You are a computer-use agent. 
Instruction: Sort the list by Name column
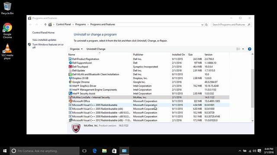coord(100,55)
